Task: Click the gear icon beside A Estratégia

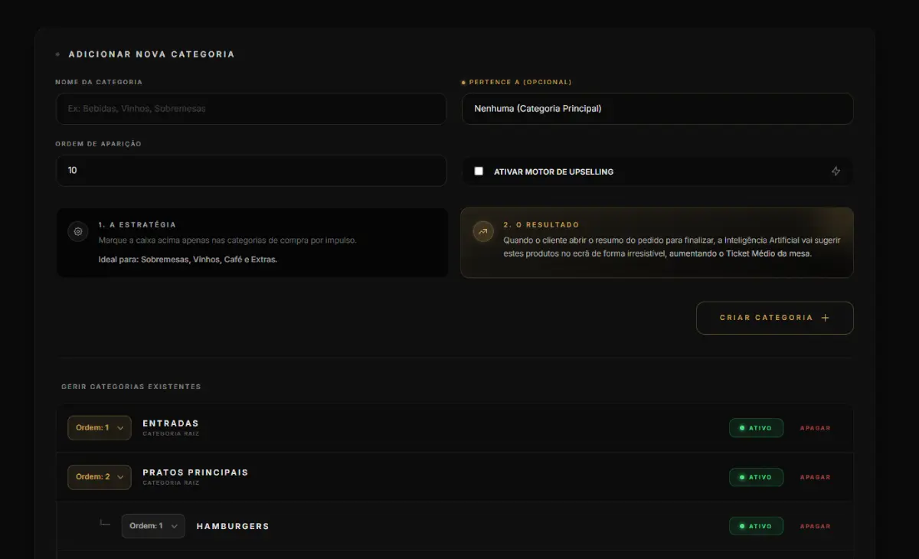Action: point(78,231)
